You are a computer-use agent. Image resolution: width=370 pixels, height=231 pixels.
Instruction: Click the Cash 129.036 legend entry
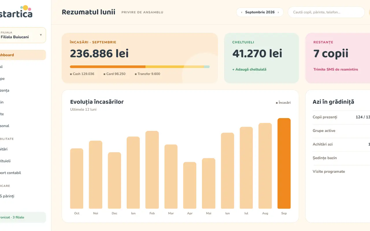pyautogui.click(x=82, y=74)
